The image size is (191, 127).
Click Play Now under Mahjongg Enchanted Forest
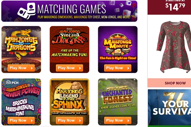(118, 121)
